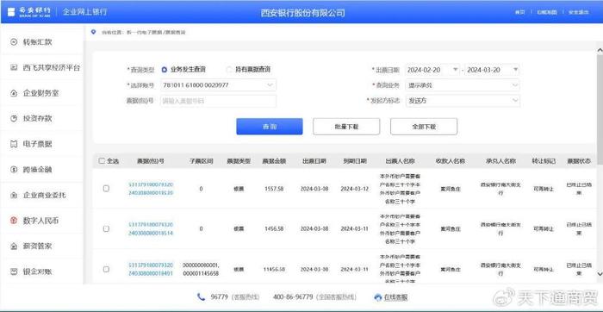This screenshot has width=603, height=312.
Task: Click the sub-range cell 000000000001, 000001145658
Action: (x=201, y=269)
